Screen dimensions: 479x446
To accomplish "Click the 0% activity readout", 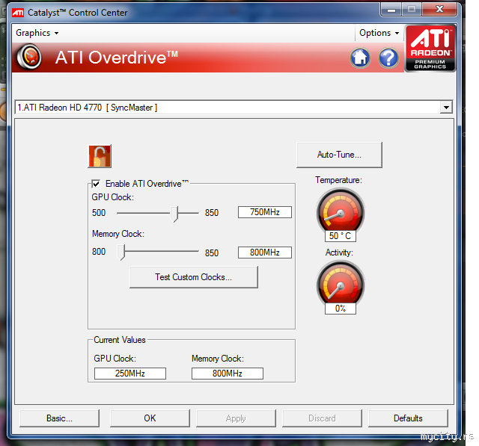I will click(341, 309).
